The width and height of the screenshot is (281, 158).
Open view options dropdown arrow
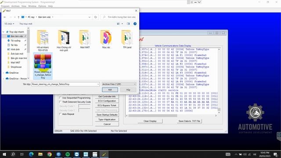122,24
